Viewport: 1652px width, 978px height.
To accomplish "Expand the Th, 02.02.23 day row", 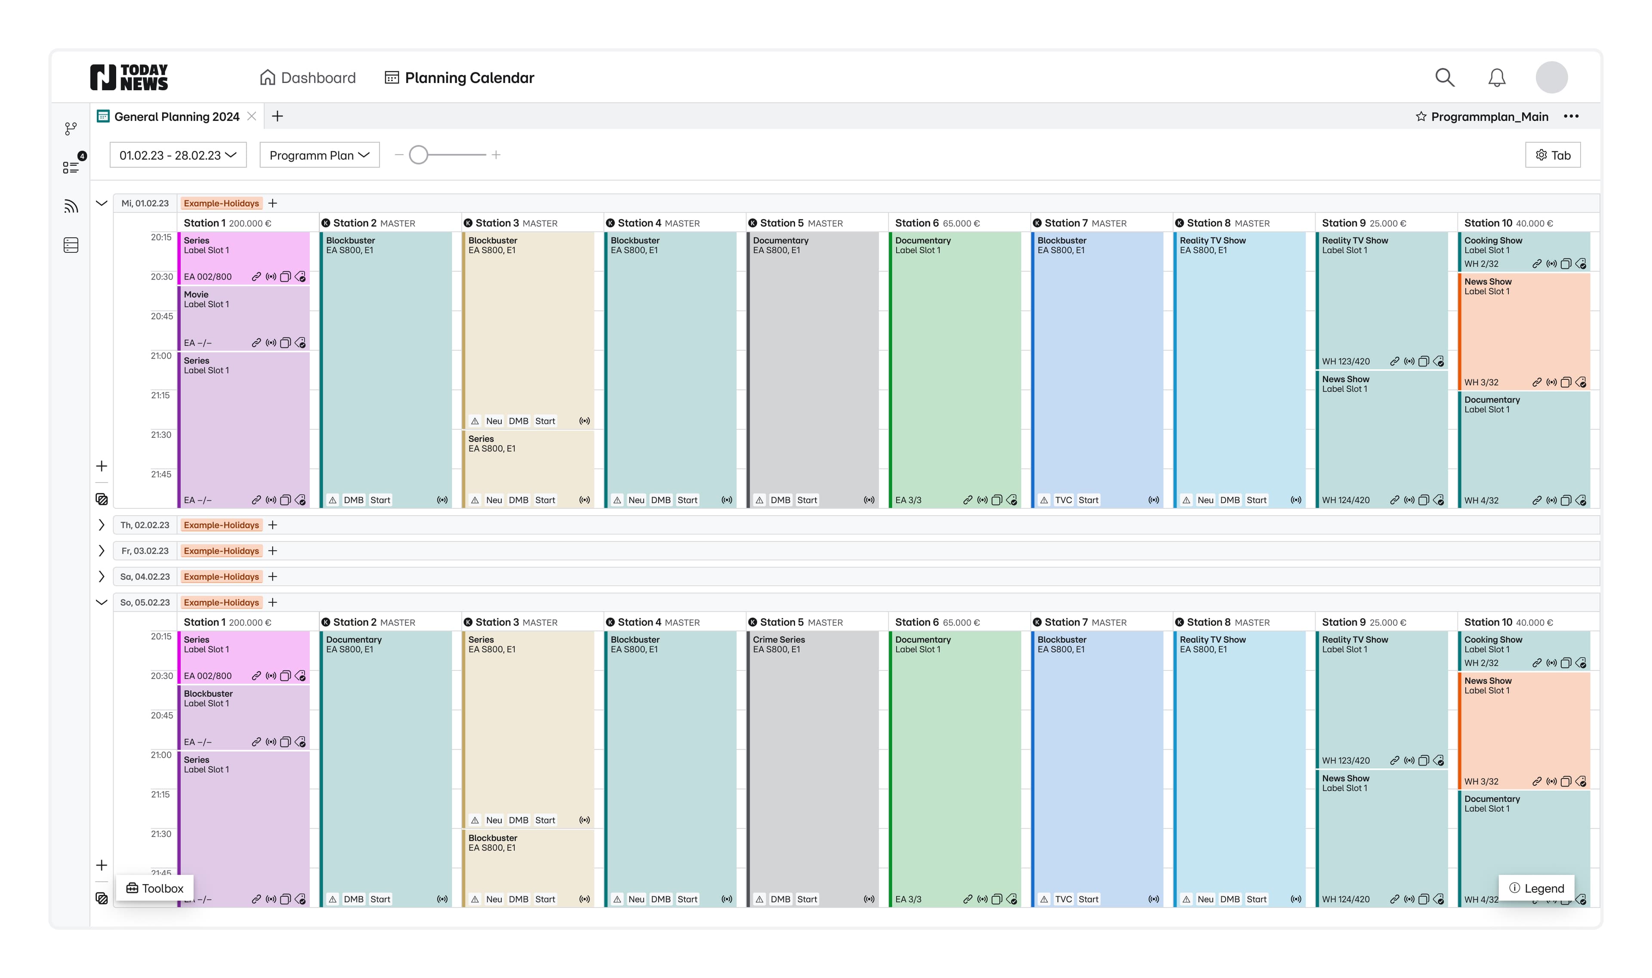I will (x=102, y=525).
